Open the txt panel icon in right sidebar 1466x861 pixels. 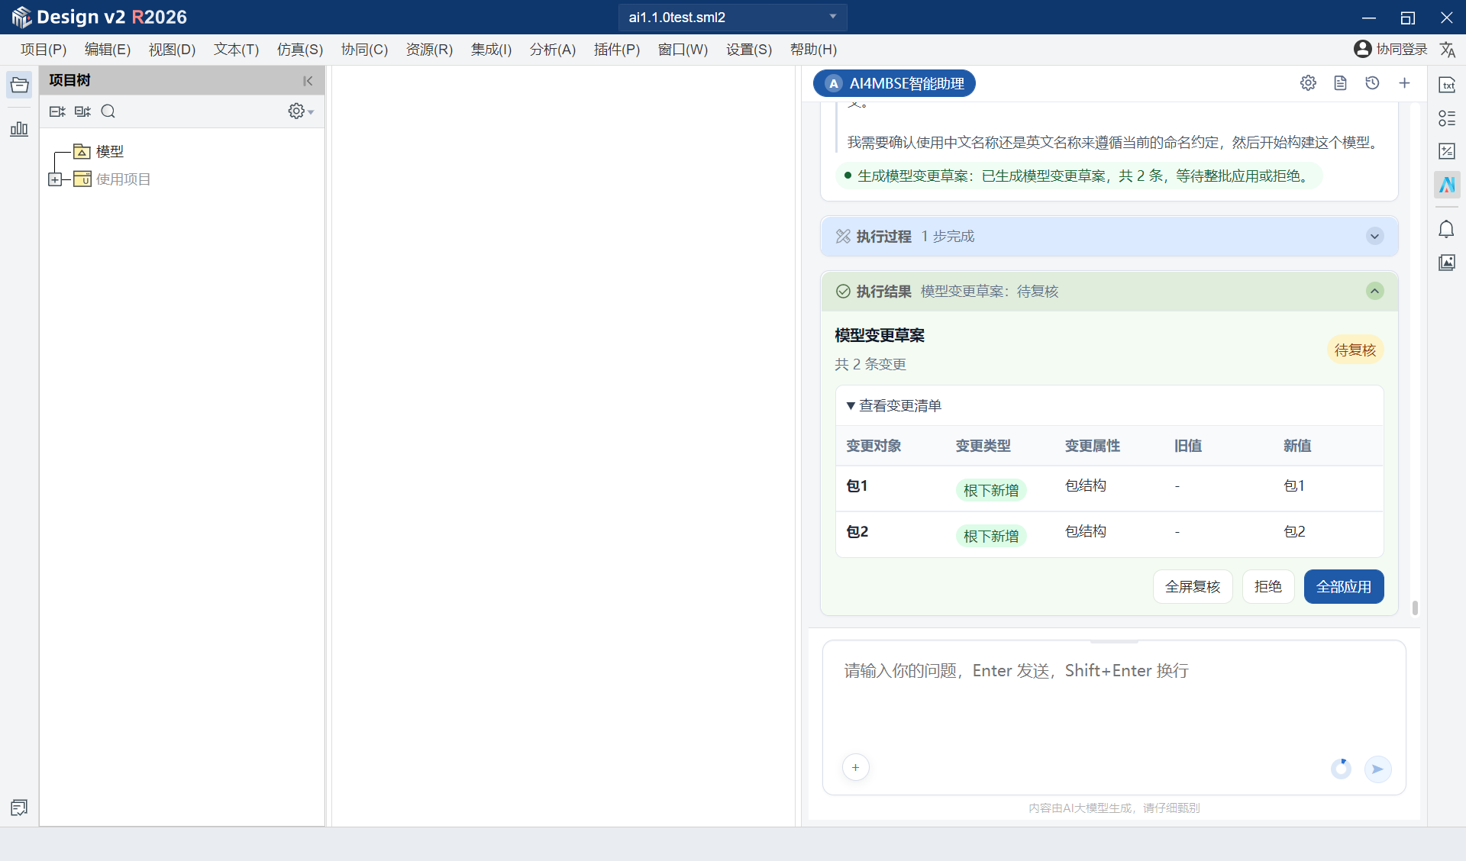pyautogui.click(x=1447, y=85)
